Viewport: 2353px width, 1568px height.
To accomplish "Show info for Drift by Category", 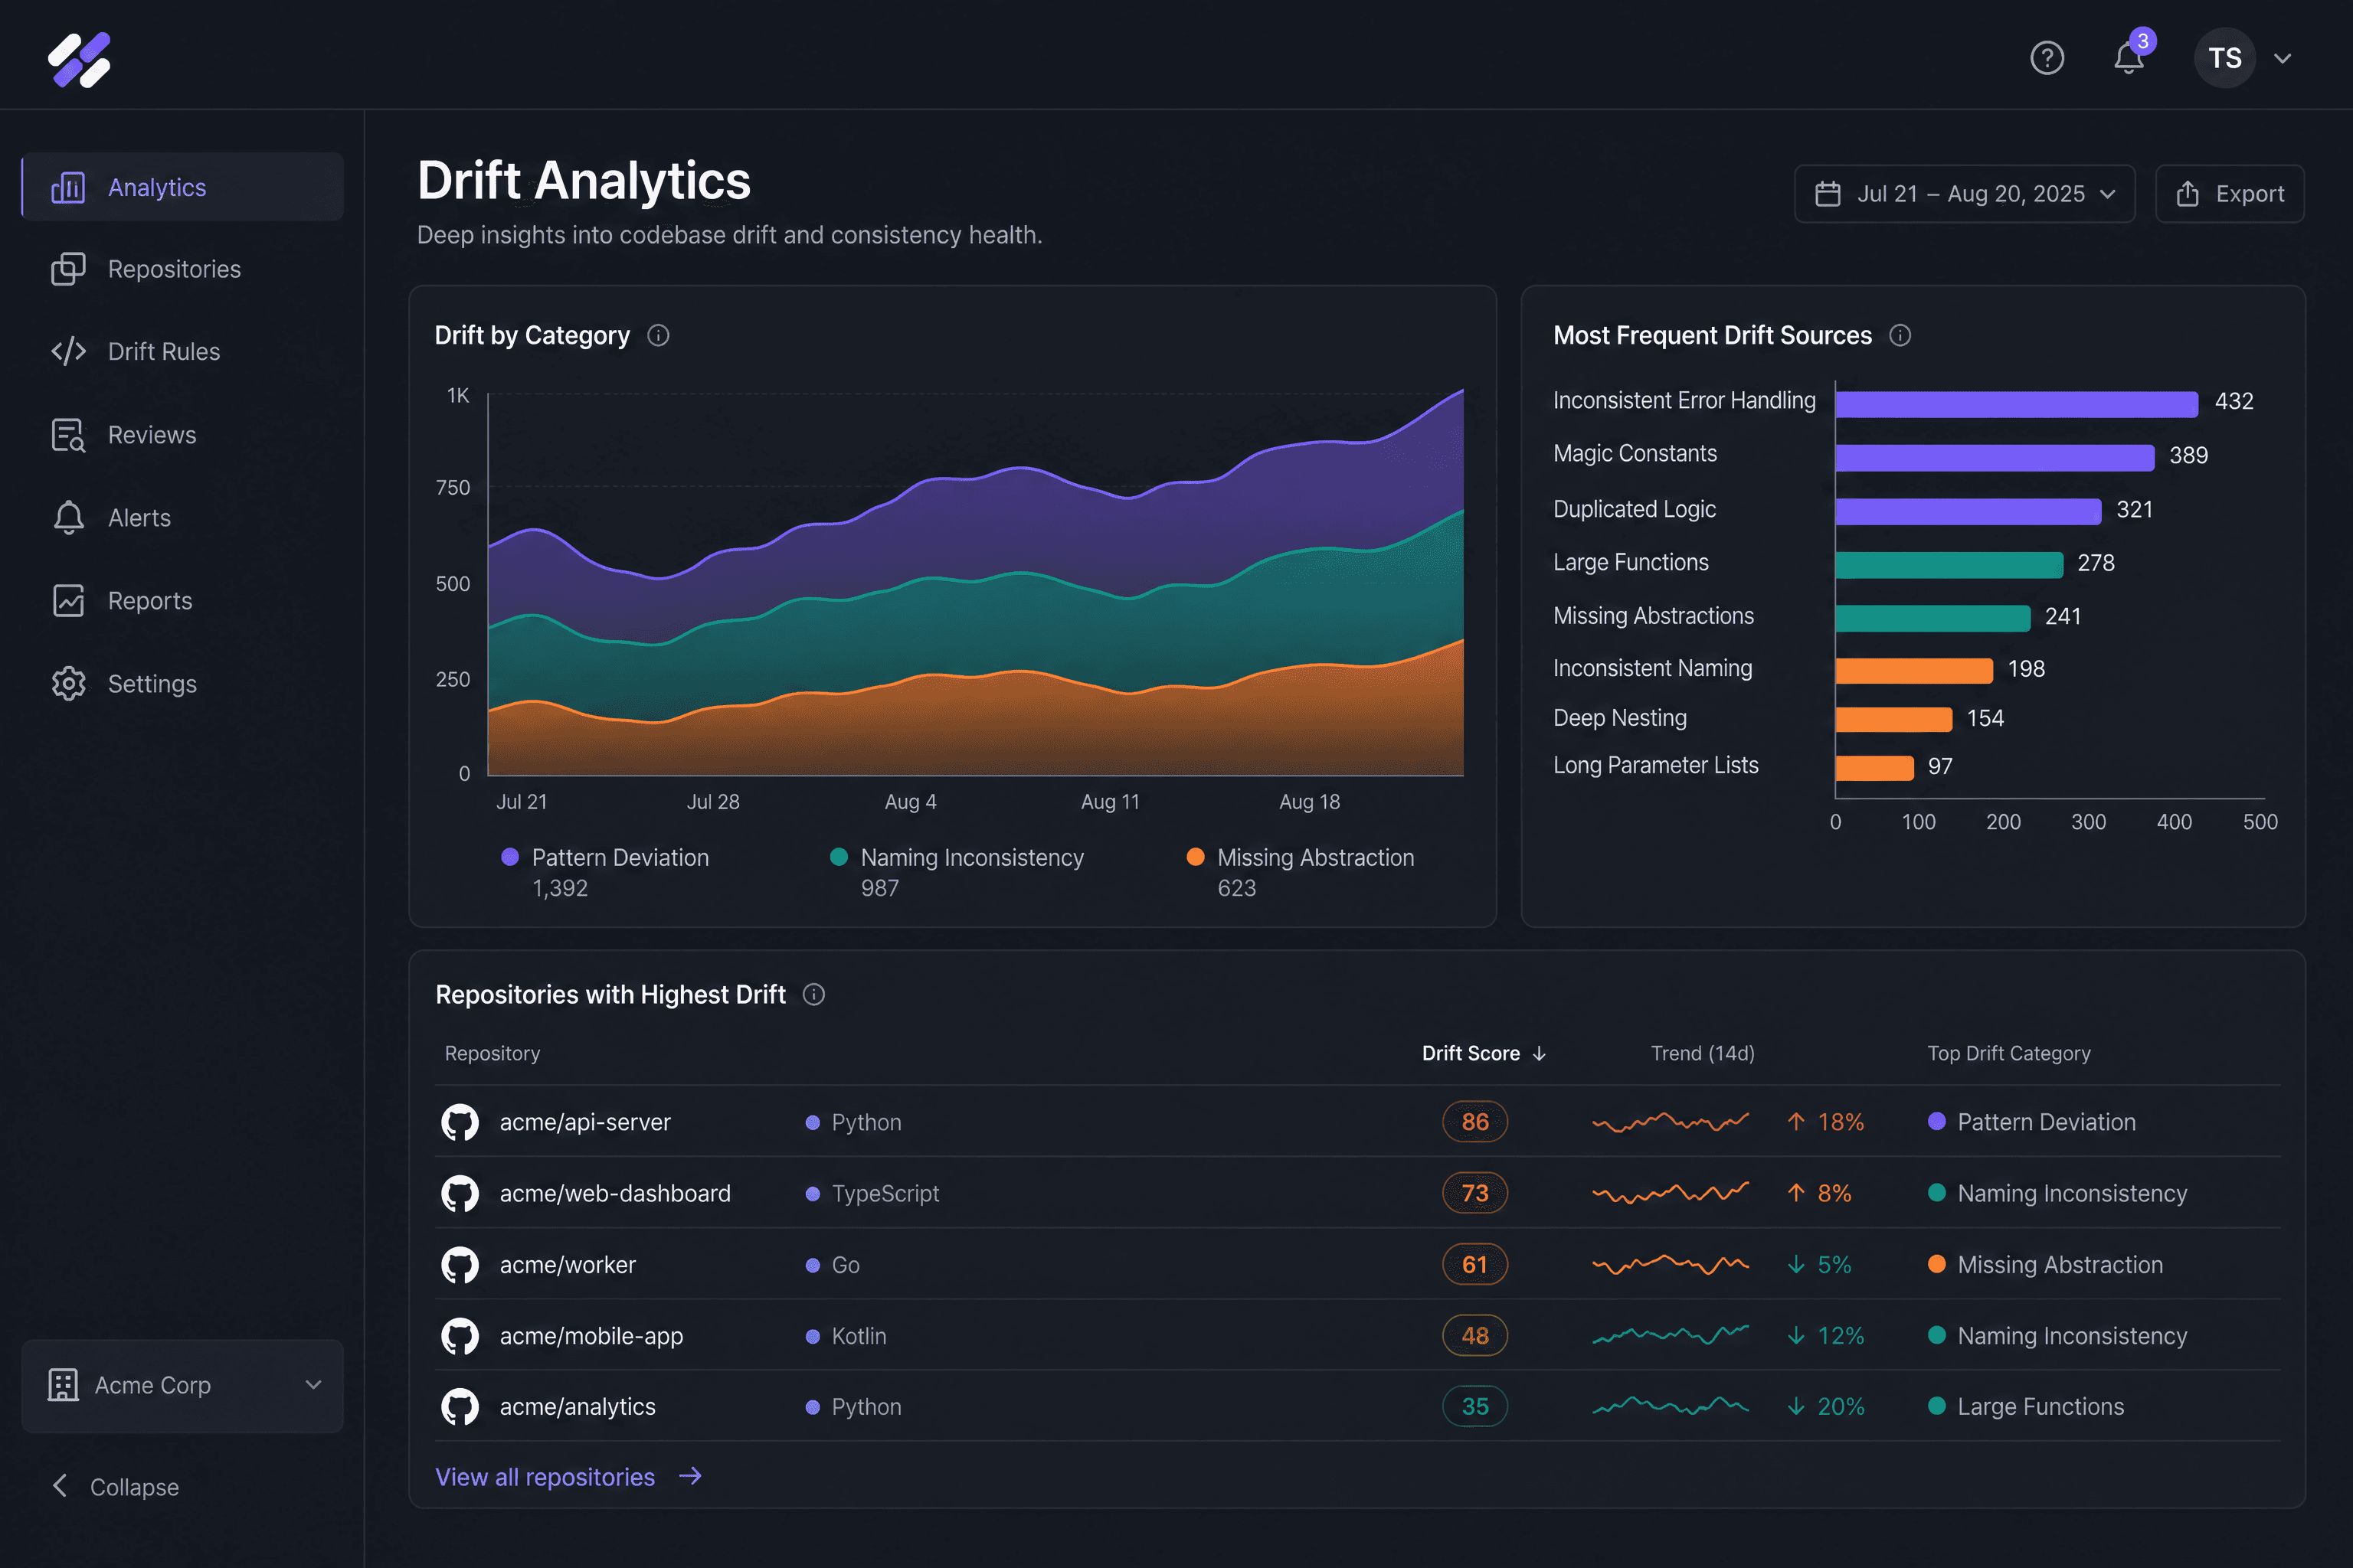I will click(x=658, y=335).
